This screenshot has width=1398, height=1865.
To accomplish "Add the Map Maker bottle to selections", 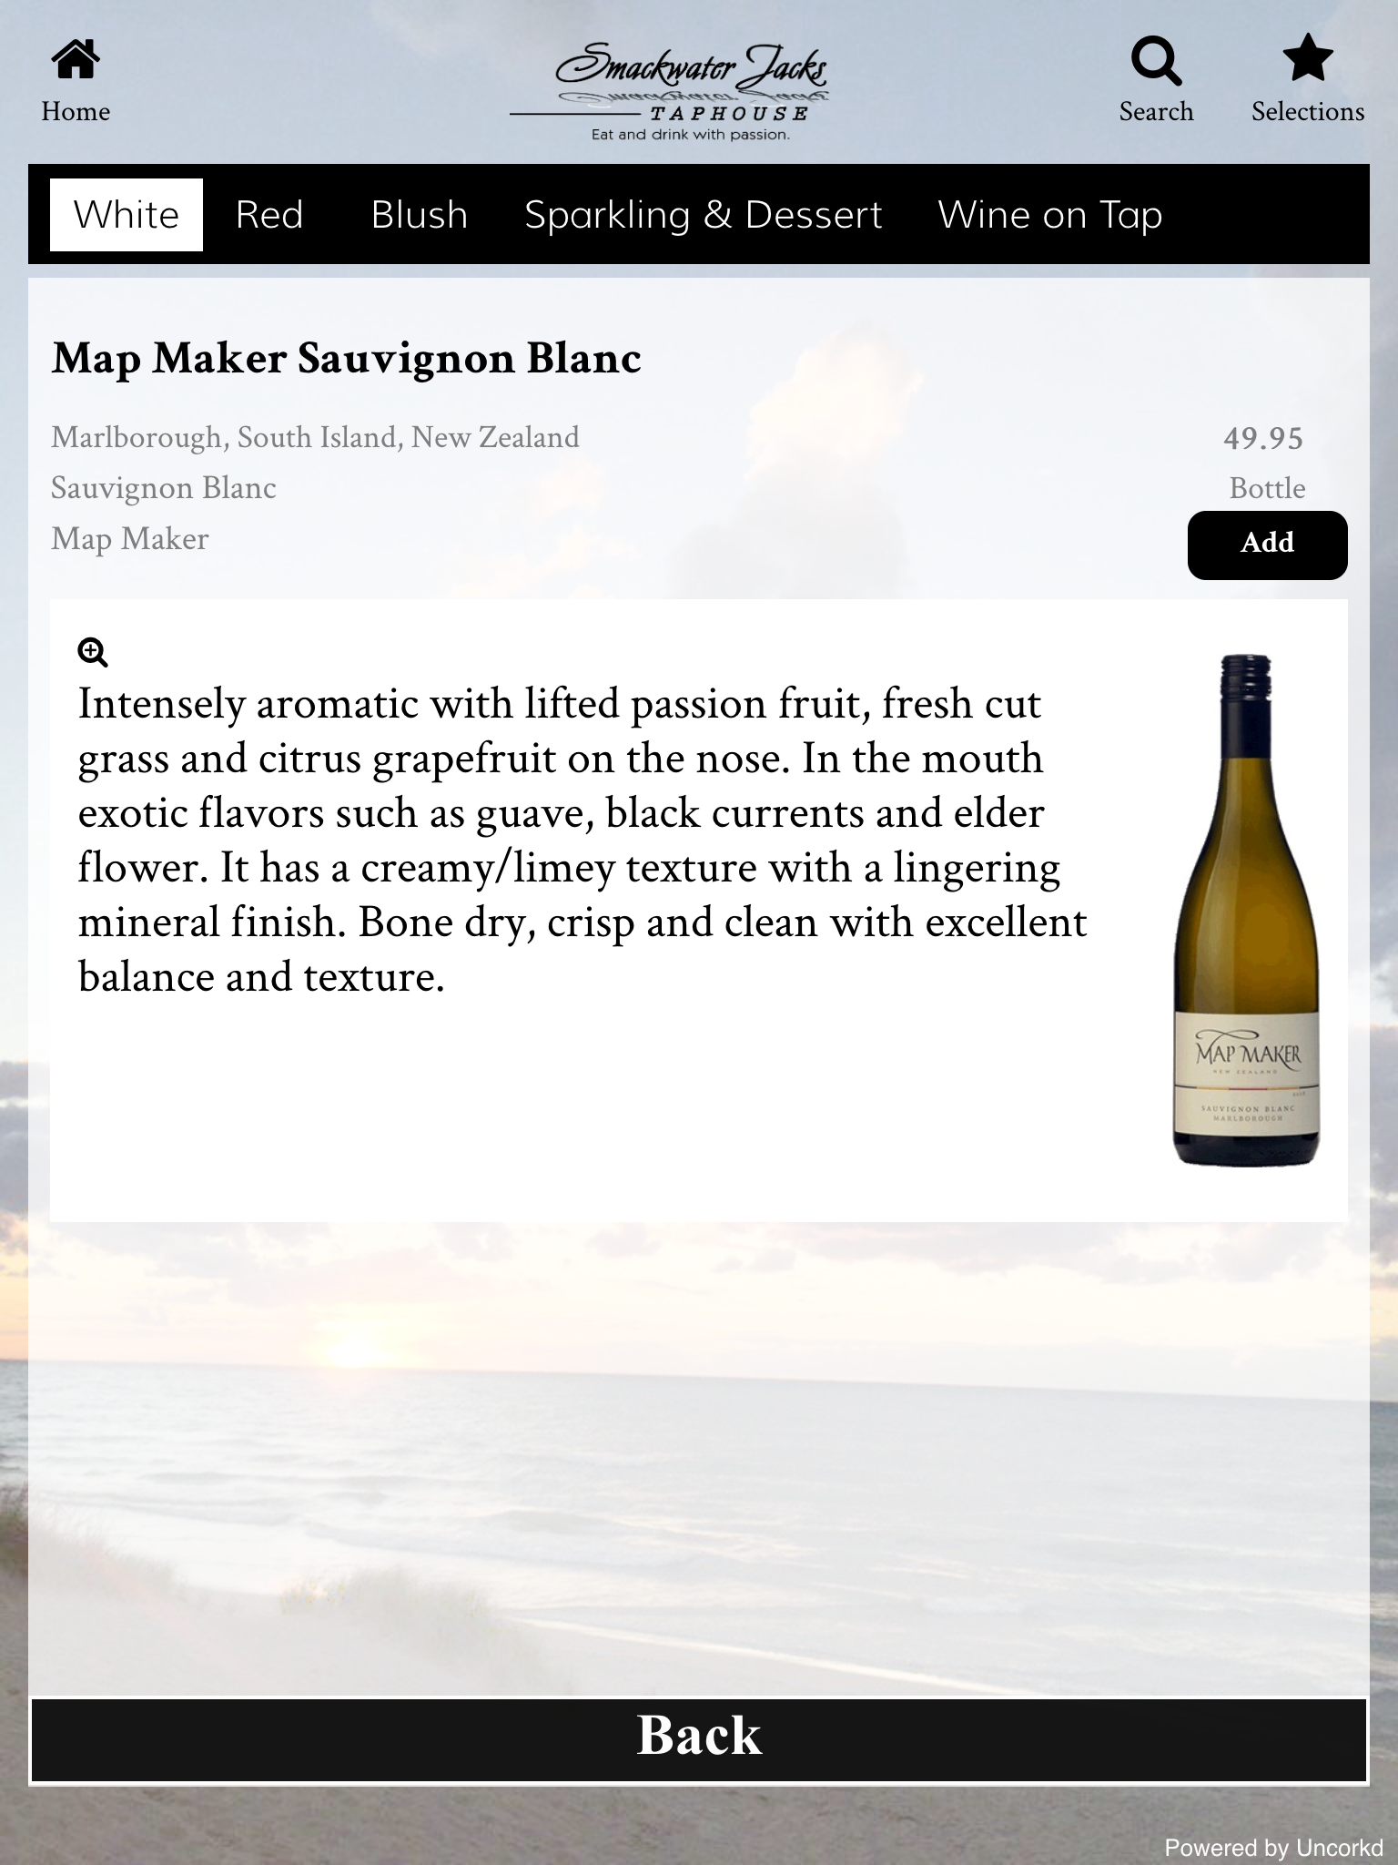I will (1267, 545).
